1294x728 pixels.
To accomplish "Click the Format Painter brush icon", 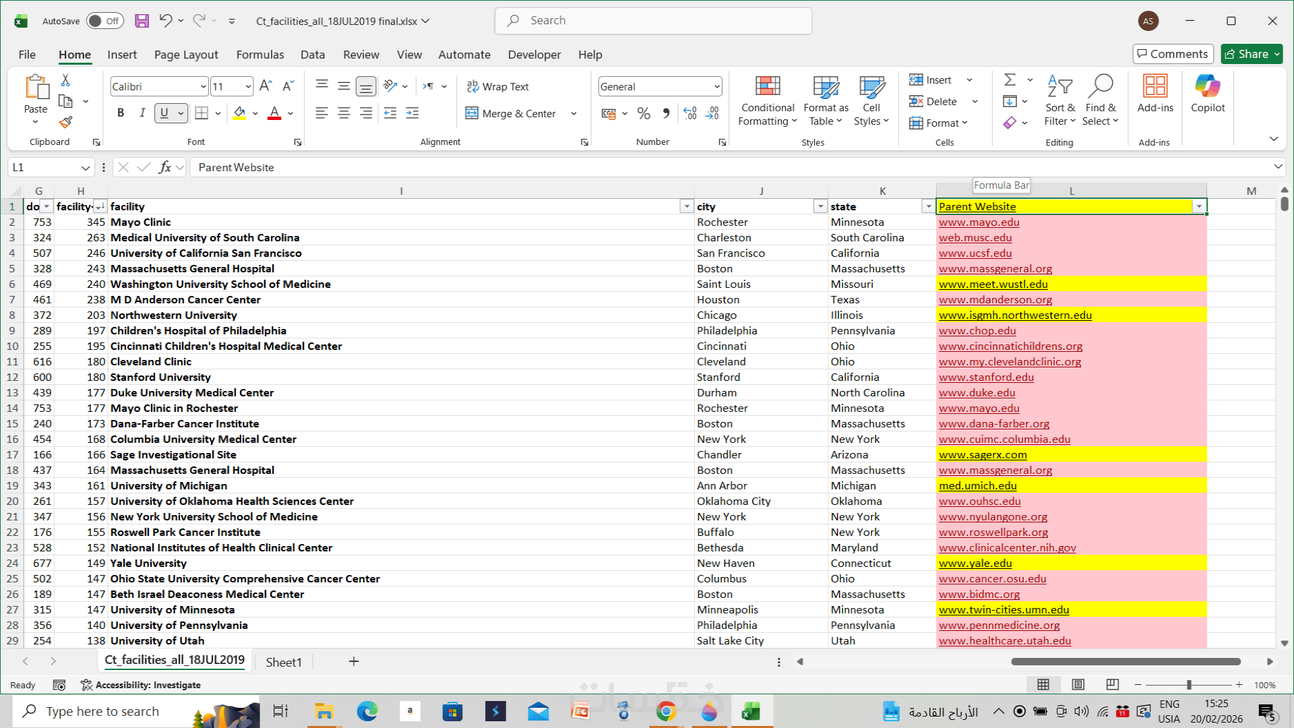I will pyautogui.click(x=65, y=122).
